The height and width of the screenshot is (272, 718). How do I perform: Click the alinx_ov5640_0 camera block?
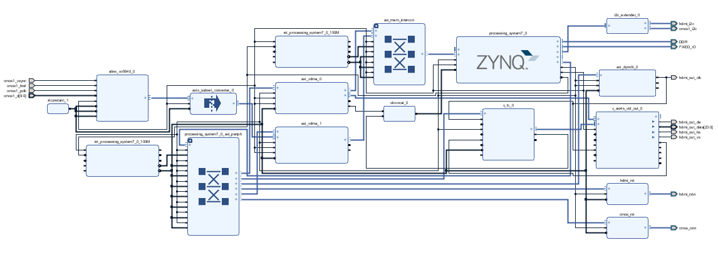pyautogui.click(x=122, y=98)
